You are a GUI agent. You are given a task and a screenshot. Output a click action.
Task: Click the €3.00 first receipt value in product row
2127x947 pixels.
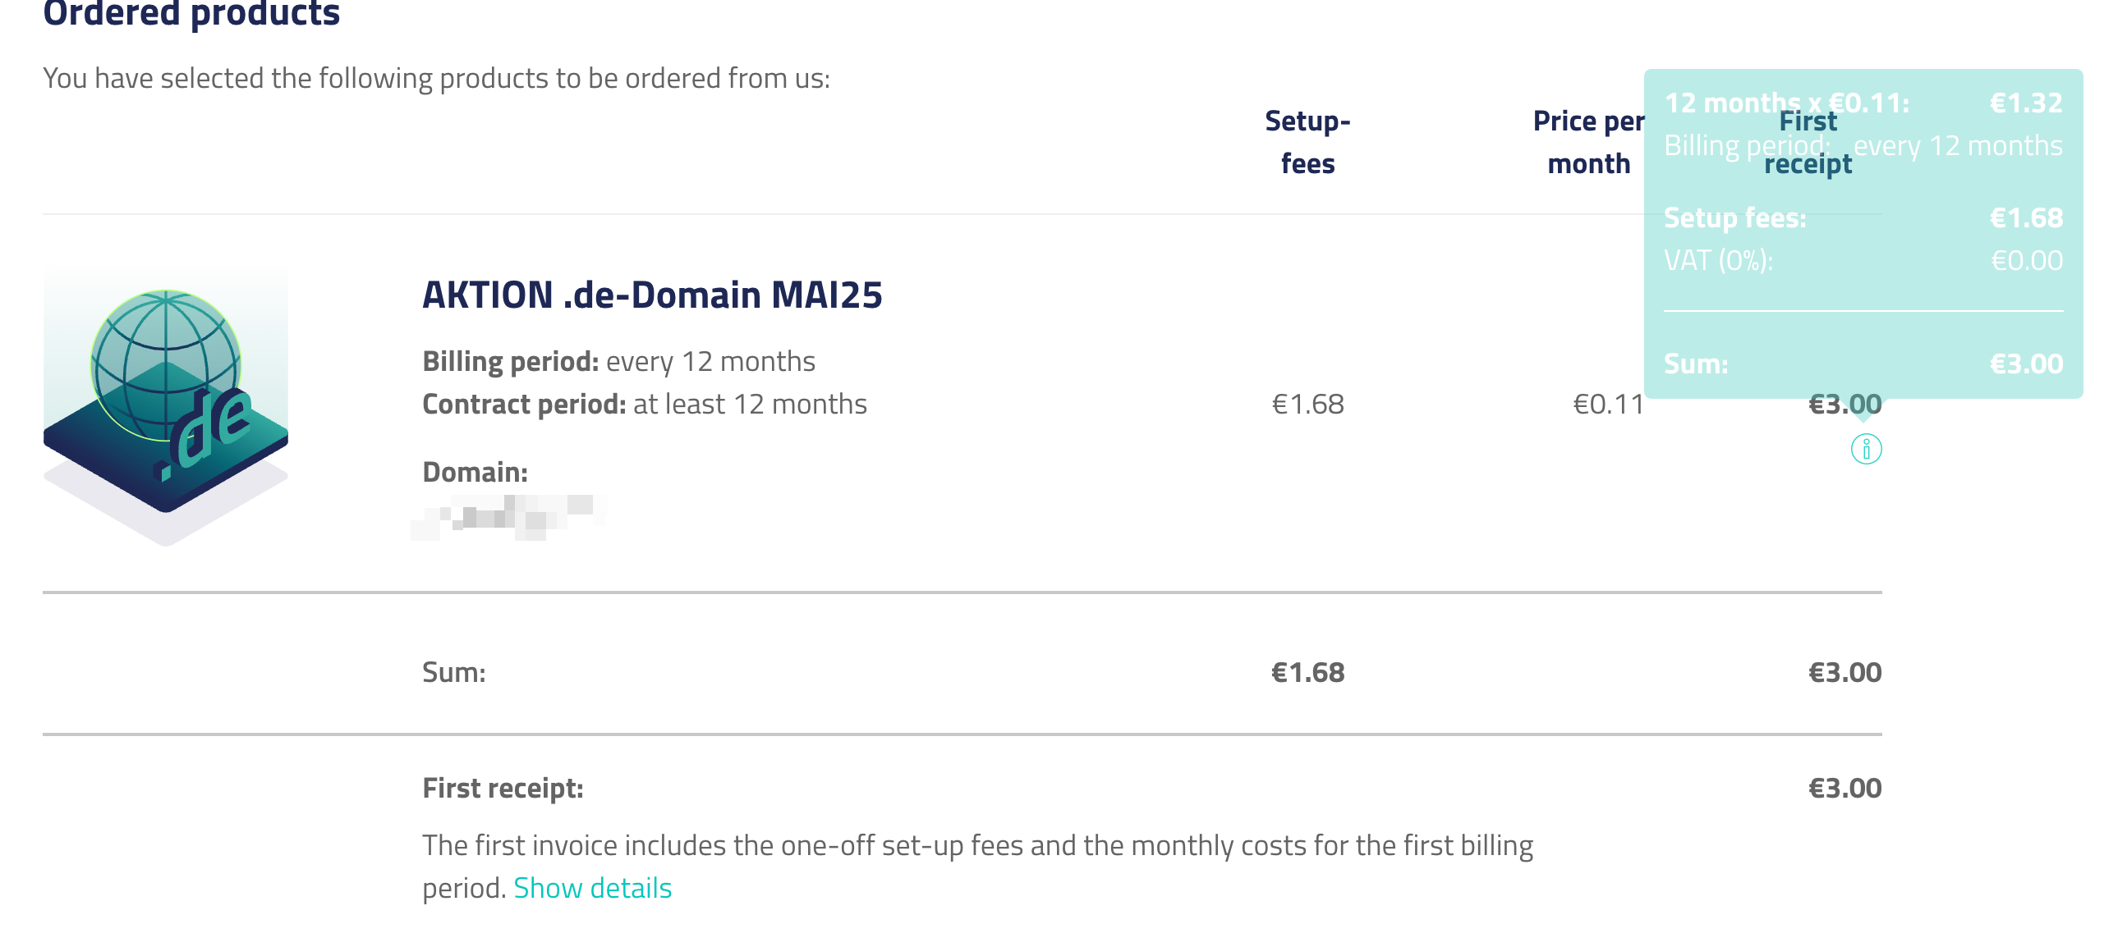(x=1844, y=405)
